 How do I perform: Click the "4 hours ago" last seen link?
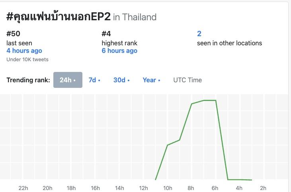click(x=24, y=50)
